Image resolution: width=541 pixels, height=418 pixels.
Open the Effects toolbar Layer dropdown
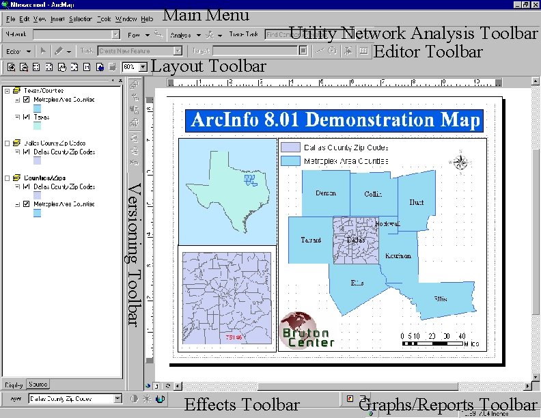117,399
